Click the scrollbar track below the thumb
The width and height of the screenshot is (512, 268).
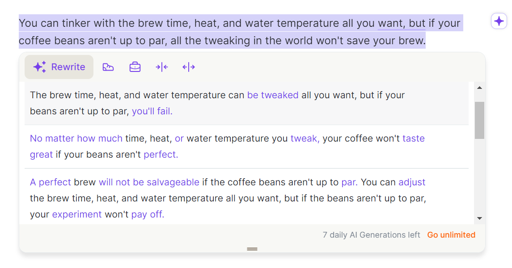479,179
